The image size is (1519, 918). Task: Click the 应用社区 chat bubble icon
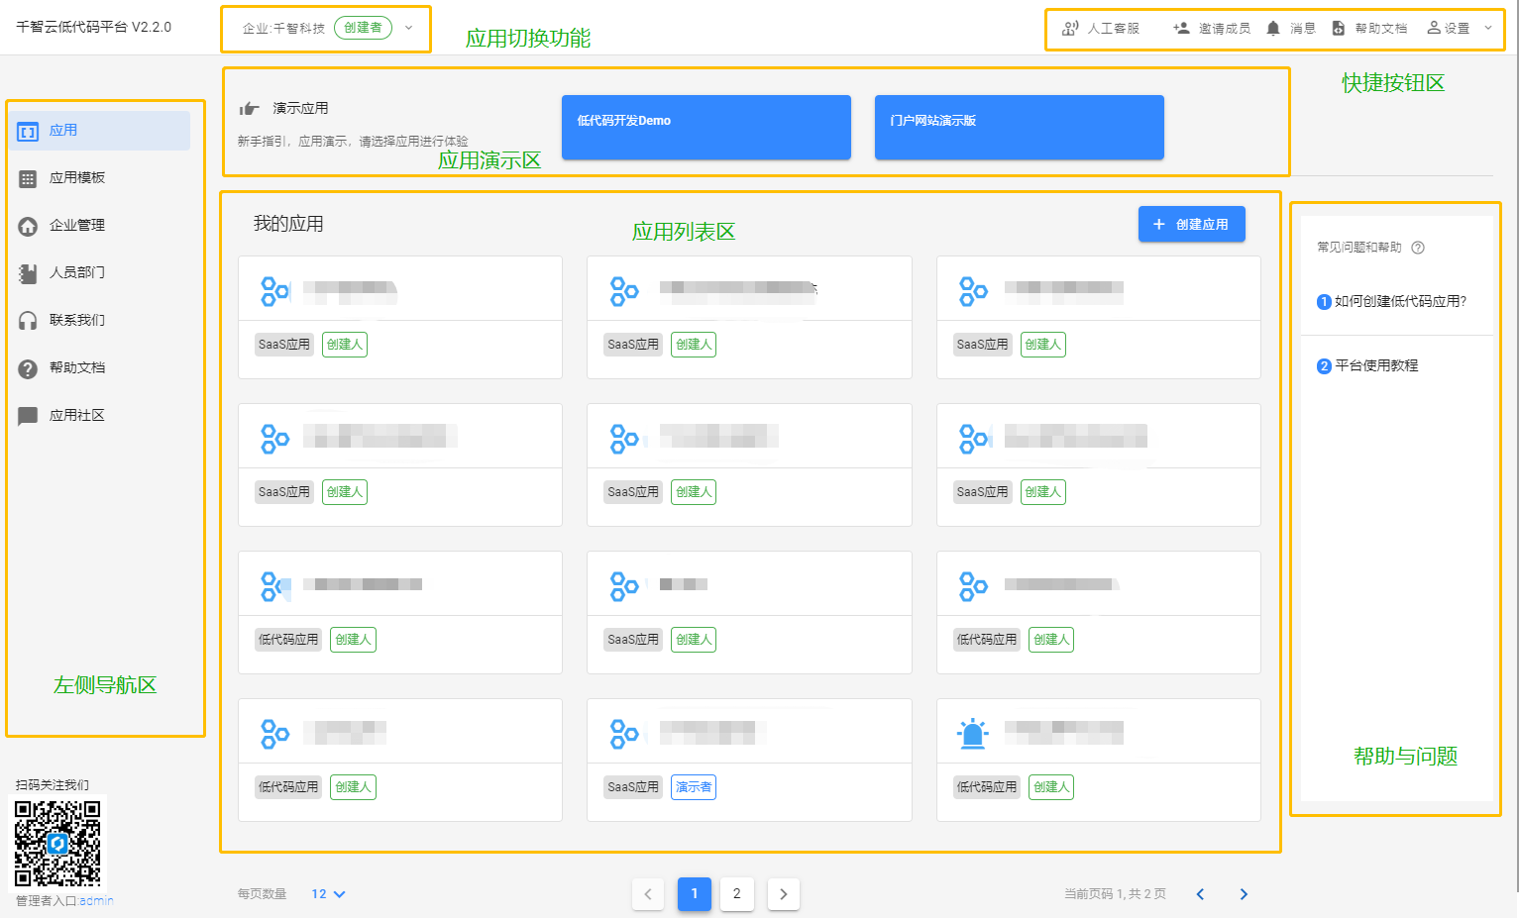pos(28,416)
